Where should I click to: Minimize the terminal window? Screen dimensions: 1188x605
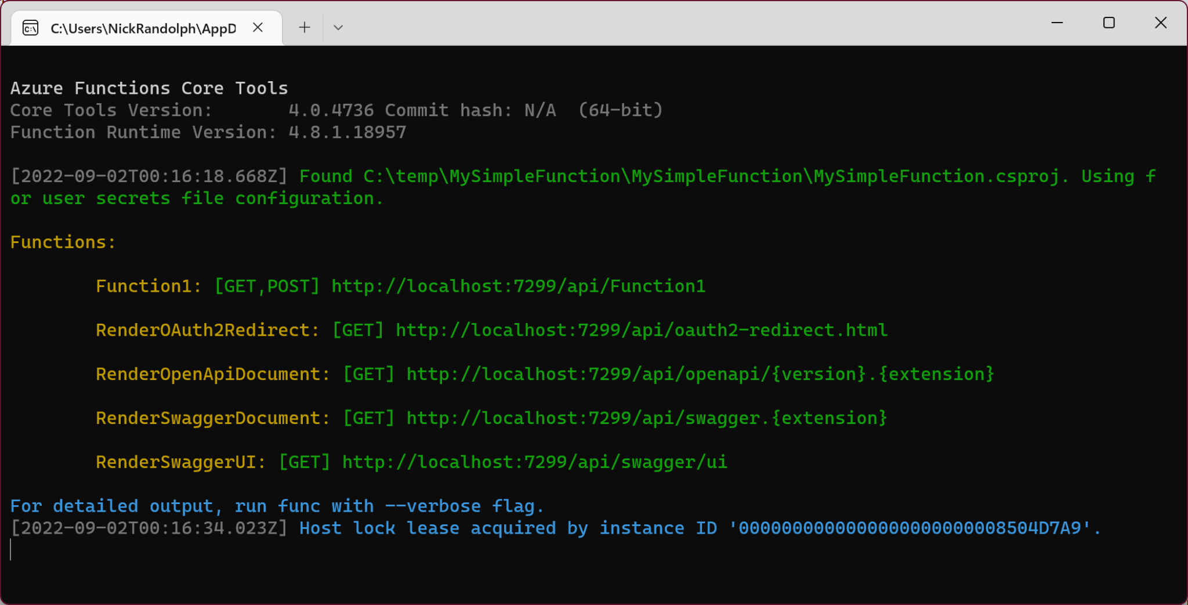(1057, 23)
